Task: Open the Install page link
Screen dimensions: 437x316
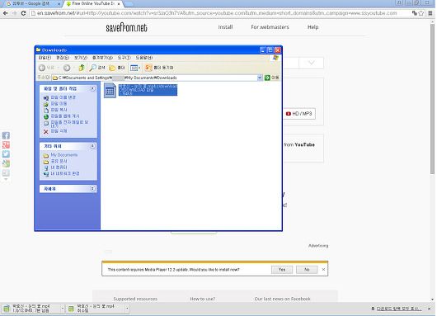Action: [225, 27]
